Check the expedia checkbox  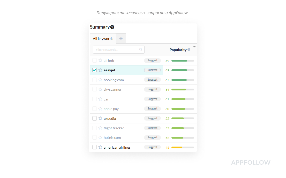[95, 118]
